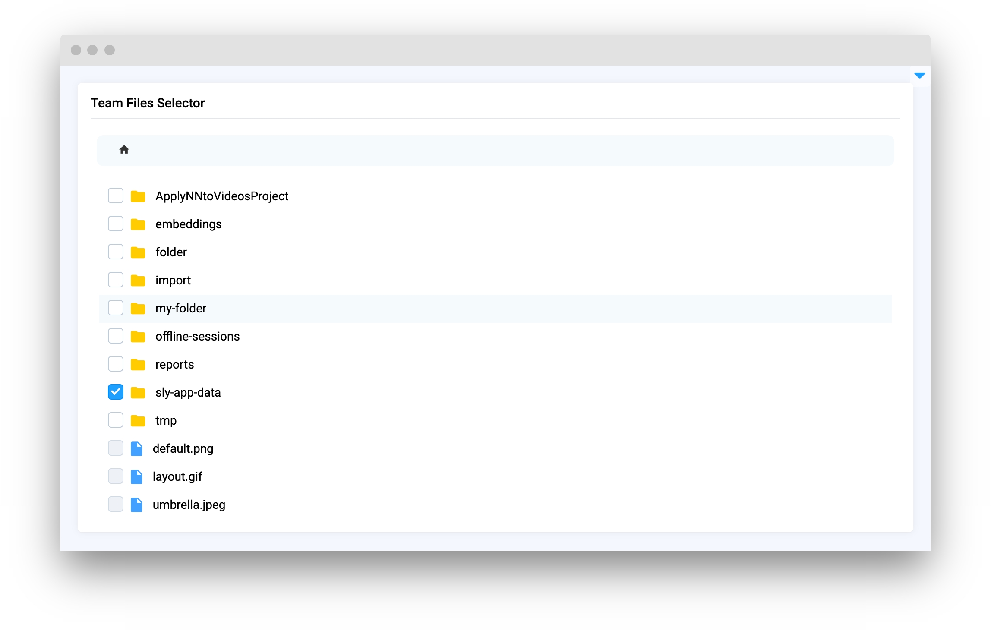Check the tmp folder checkbox

tap(116, 420)
